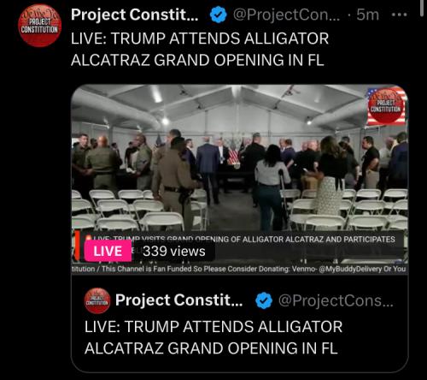The width and height of the screenshot is (427, 380).
Task: Play the live video thumbnail
Action: [x=239, y=180]
